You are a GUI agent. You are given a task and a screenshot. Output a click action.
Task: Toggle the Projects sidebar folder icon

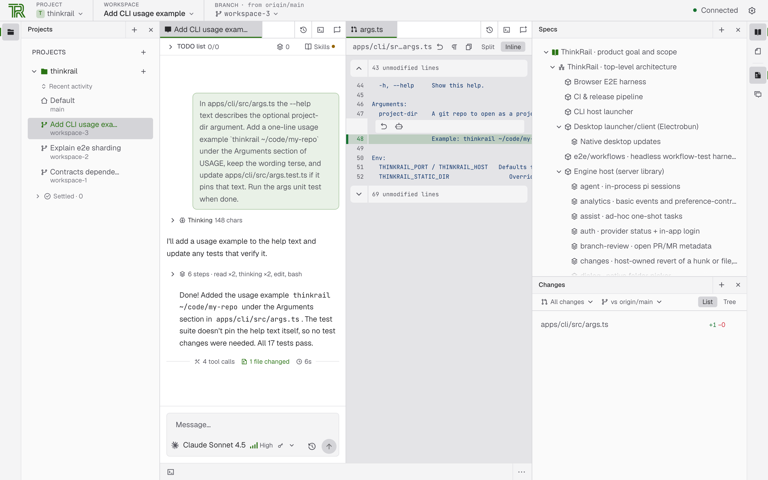10,32
